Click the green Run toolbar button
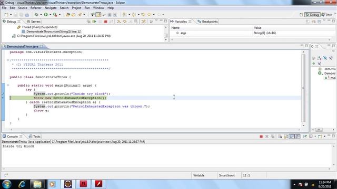 coord(46,15)
